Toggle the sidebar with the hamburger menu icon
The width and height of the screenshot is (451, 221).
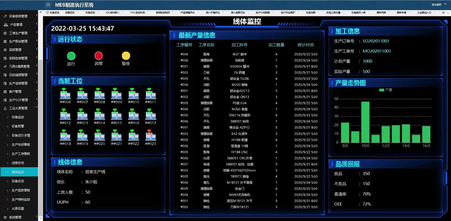(x=48, y=4)
